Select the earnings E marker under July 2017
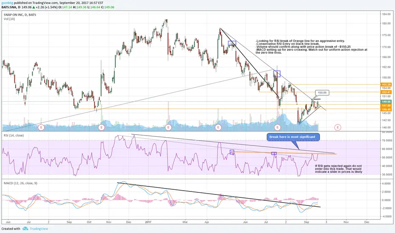The image size is (395, 233). [x=277, y=128]
